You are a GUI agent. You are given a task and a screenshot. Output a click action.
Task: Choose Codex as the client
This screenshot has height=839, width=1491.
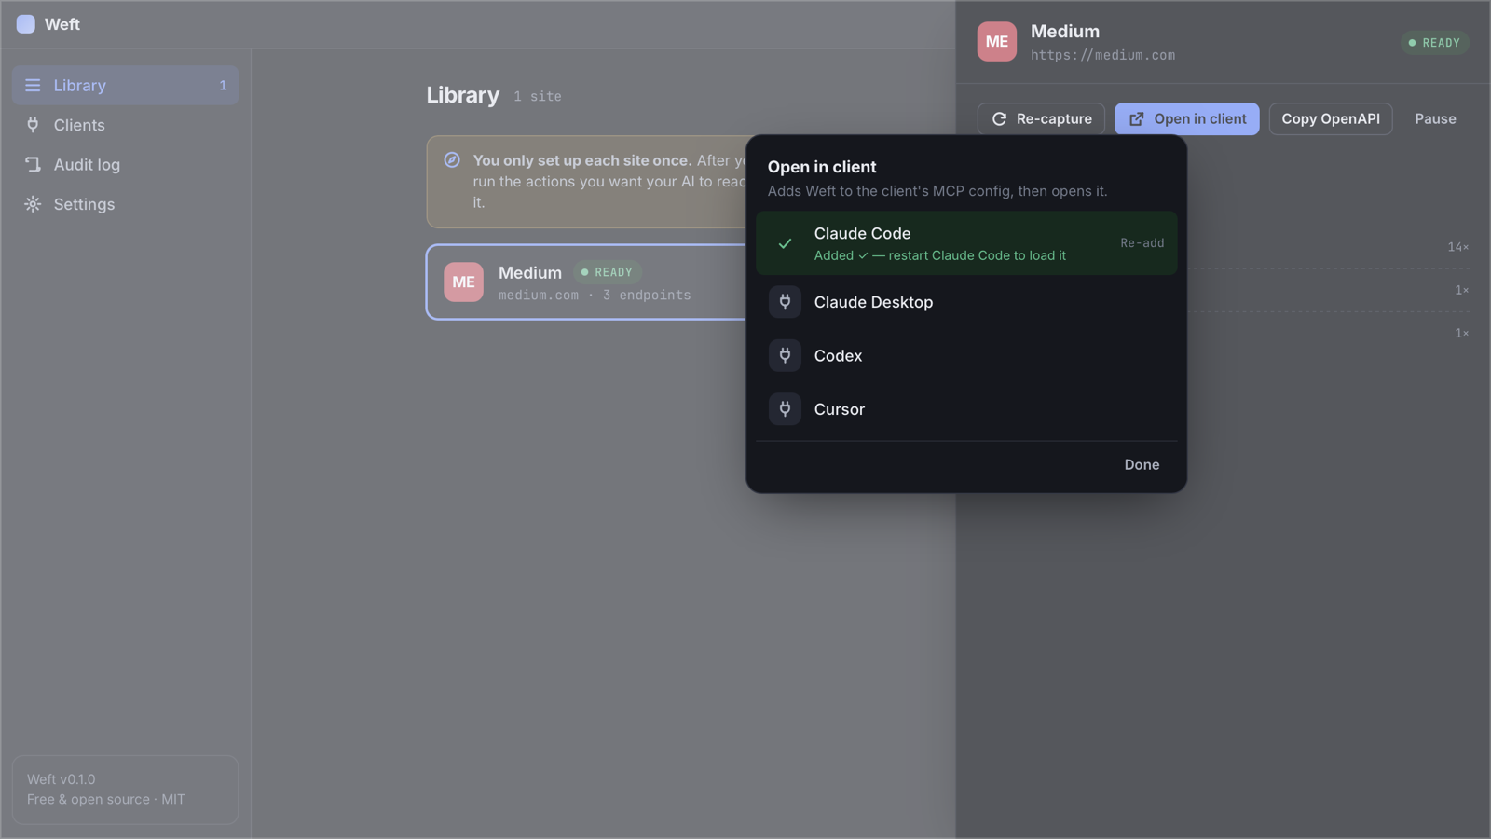point(966,355)
